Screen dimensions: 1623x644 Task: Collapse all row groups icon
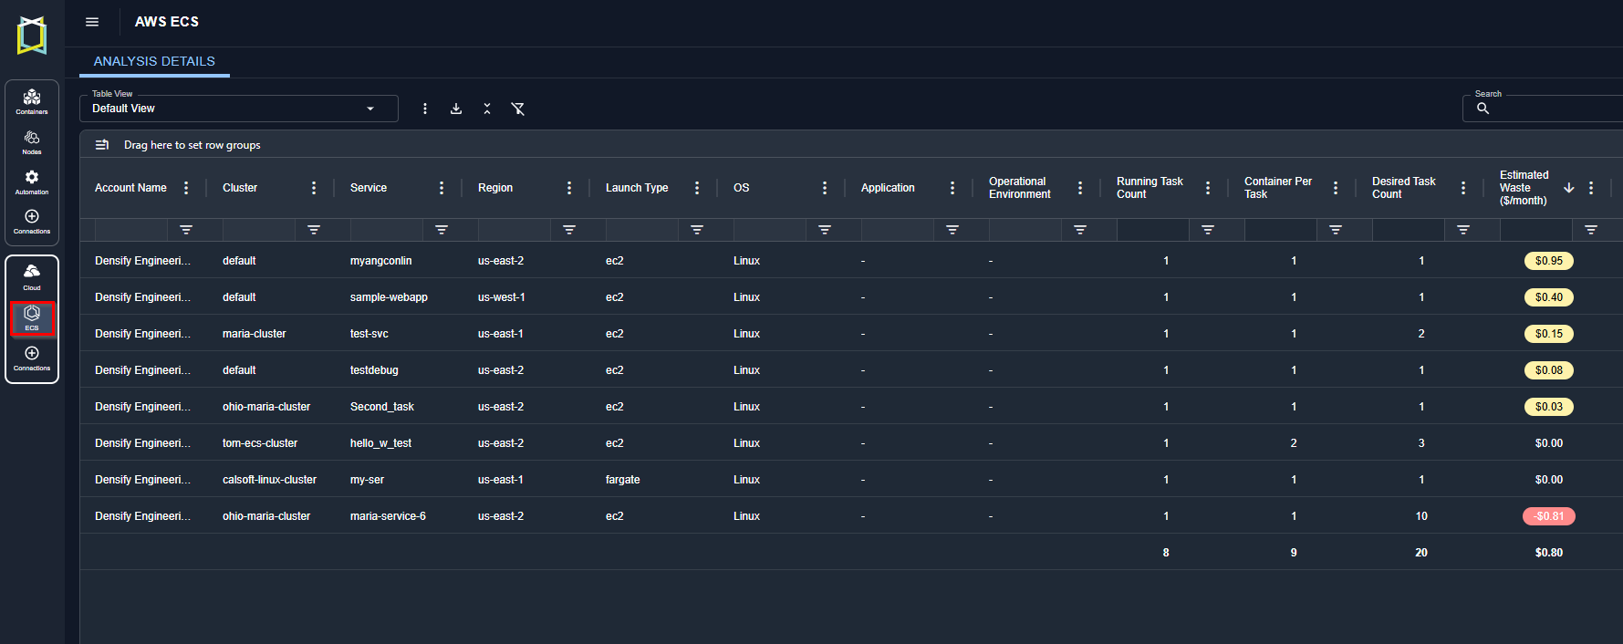(x=487, y=109)
